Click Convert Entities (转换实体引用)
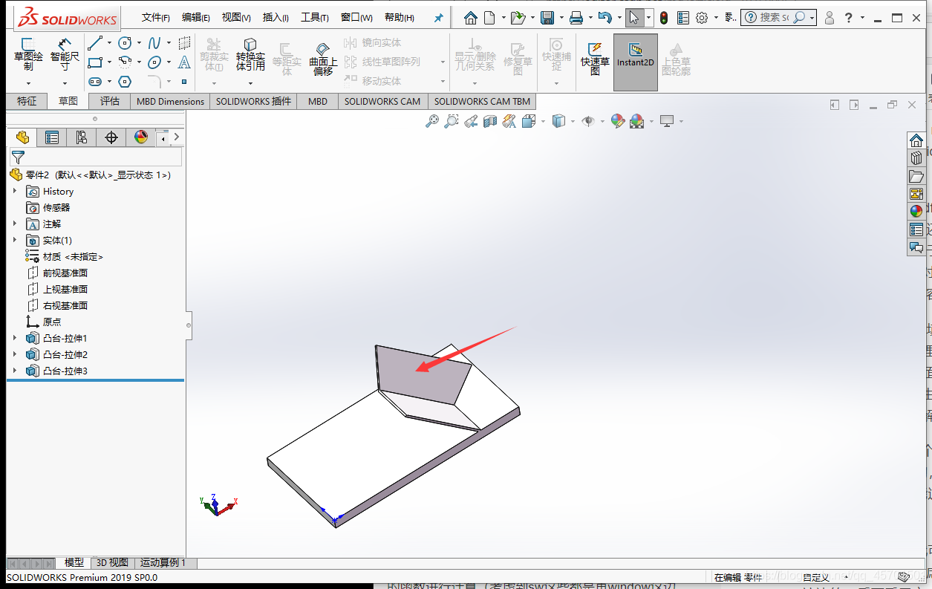The image size is (932, 589). 250,55
